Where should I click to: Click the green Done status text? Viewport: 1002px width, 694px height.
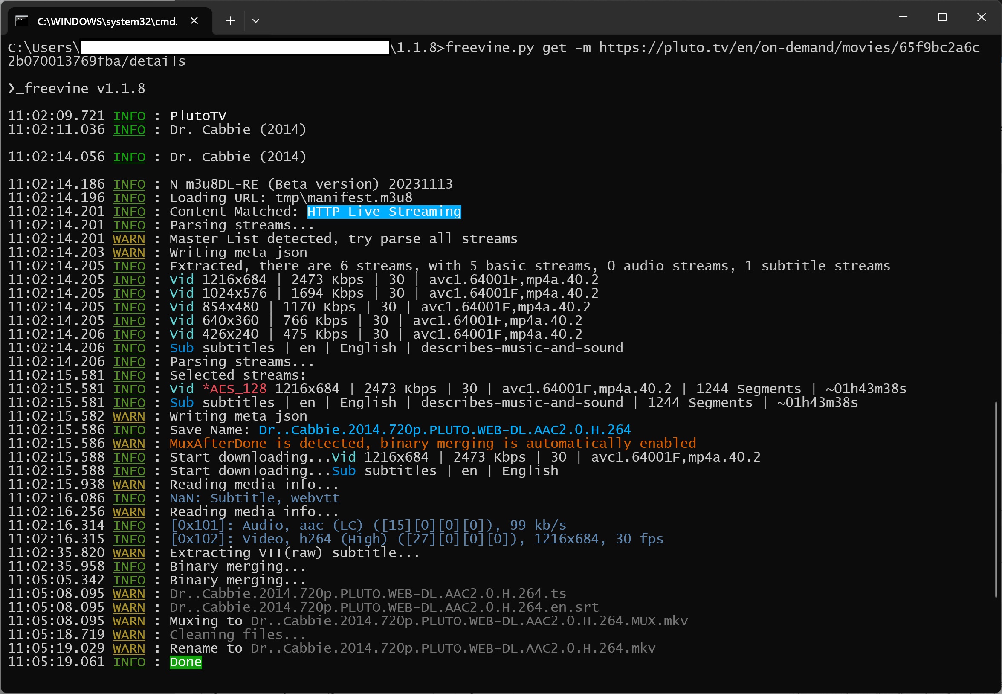point(185,662)
